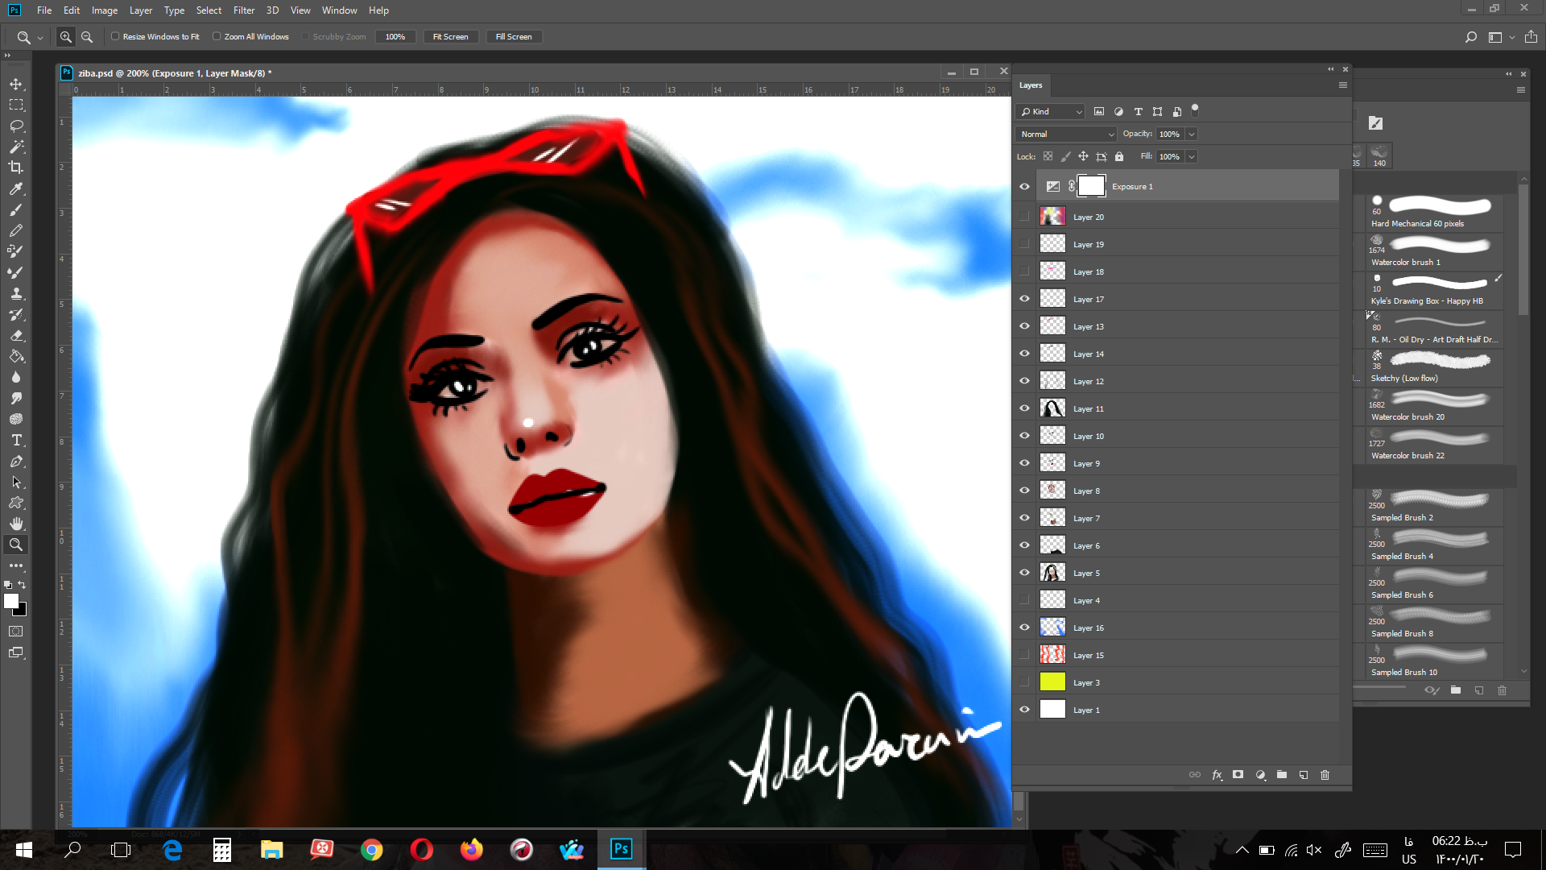Screen dimensions: 1546x870
Task: Enable Zoom All Windows checkbox
Action: click(x=217, y=36)
